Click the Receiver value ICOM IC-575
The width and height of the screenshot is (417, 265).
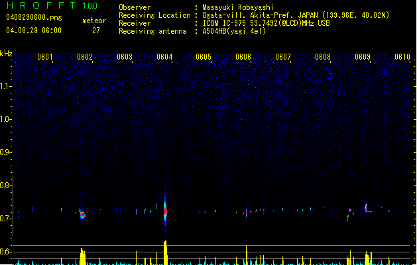click(x=224, y=23)
